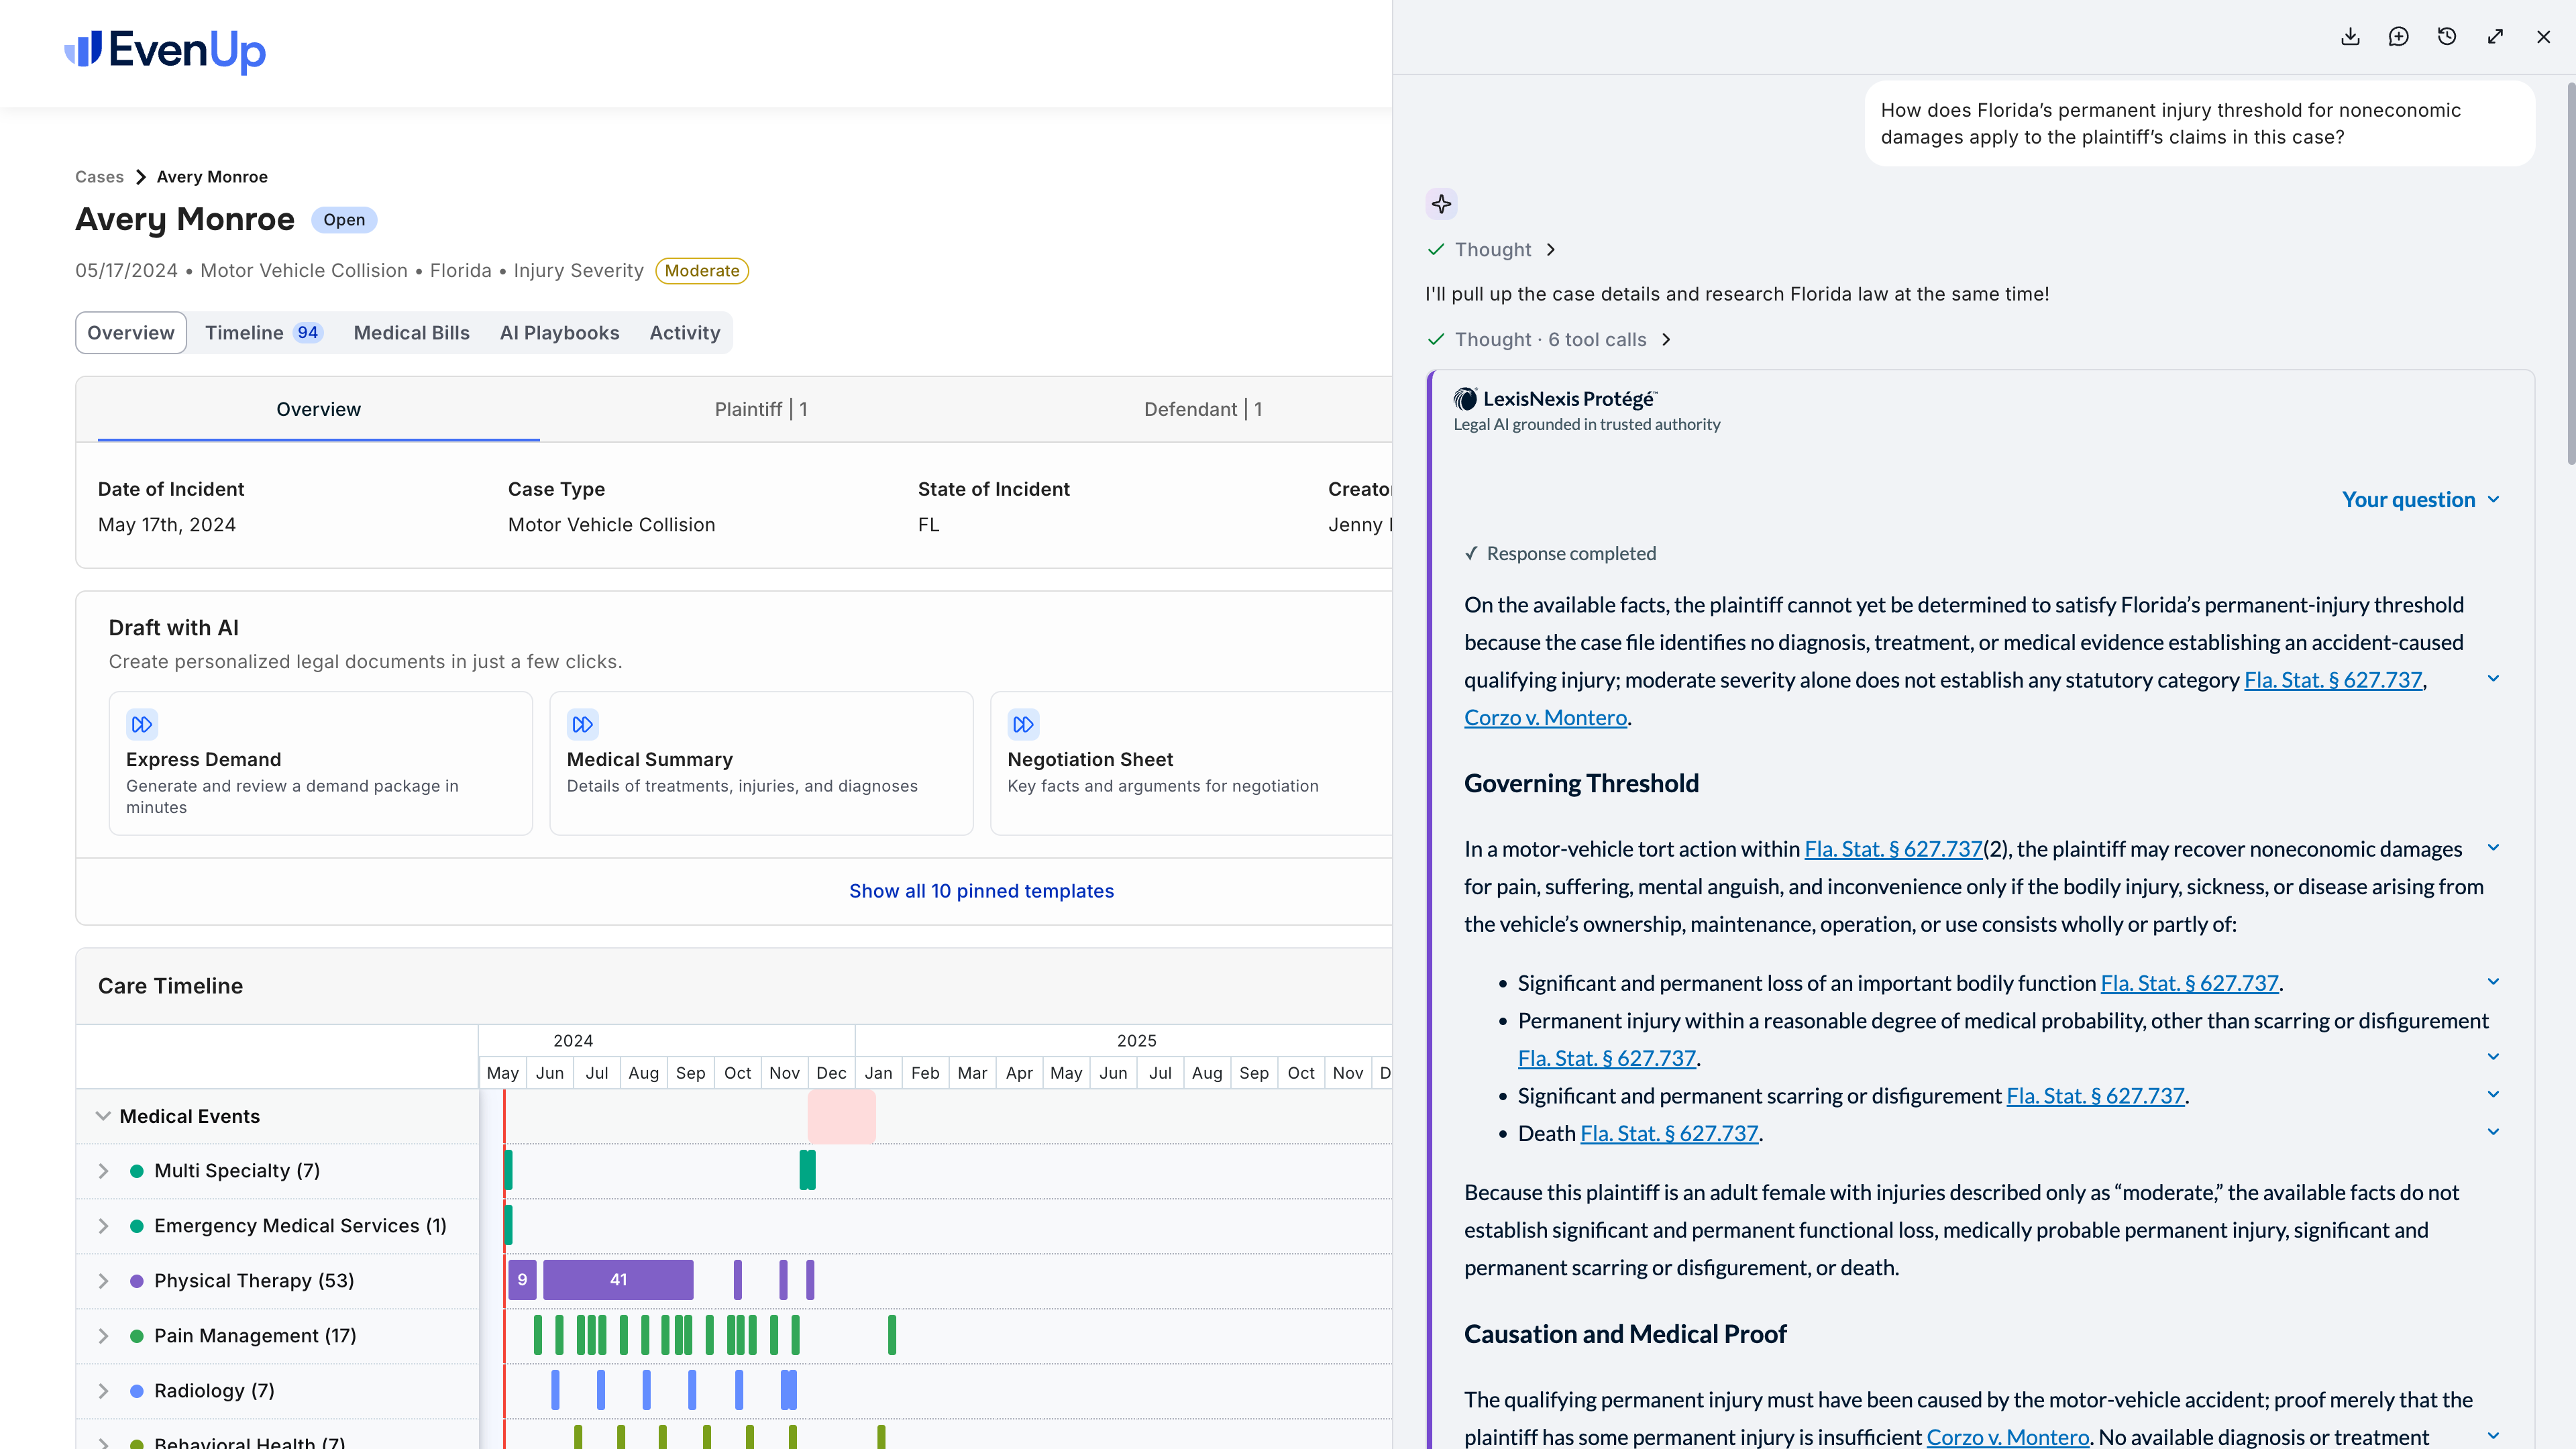The width and height of the screenshot is (2576, 1449).
Task: Open the Express Demand template card
Action: click(320, 763)
